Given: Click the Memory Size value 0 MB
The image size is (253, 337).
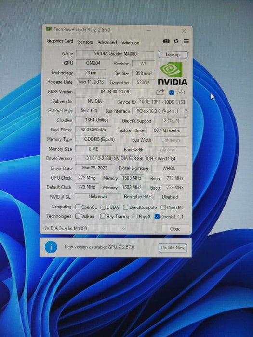Looking at the screenshot, I should point(93,149).
